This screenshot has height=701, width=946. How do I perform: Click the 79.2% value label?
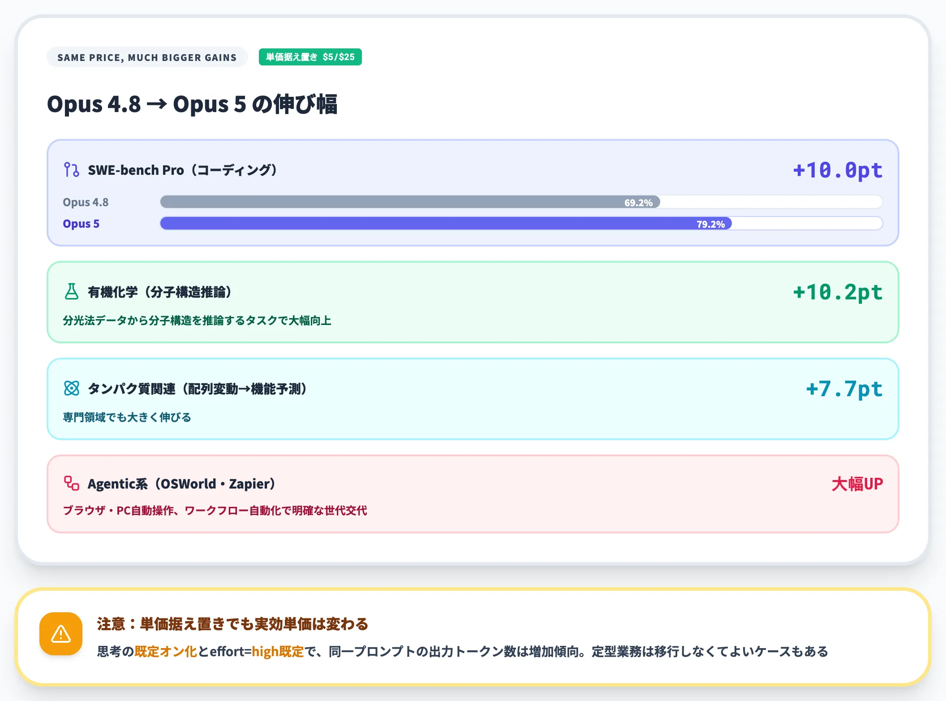tap(710, 224)
